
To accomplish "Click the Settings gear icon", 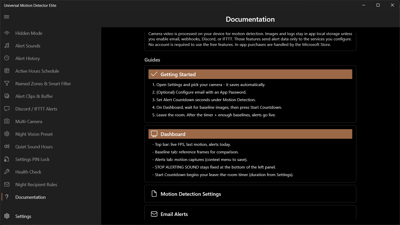I will 7,216.
